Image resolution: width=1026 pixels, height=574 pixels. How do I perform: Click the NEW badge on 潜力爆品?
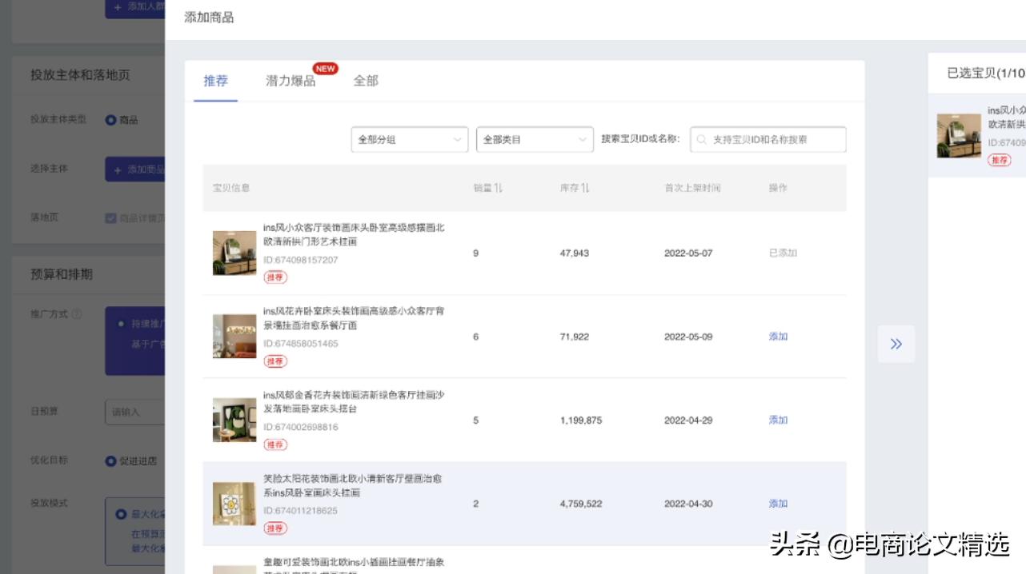325,69
